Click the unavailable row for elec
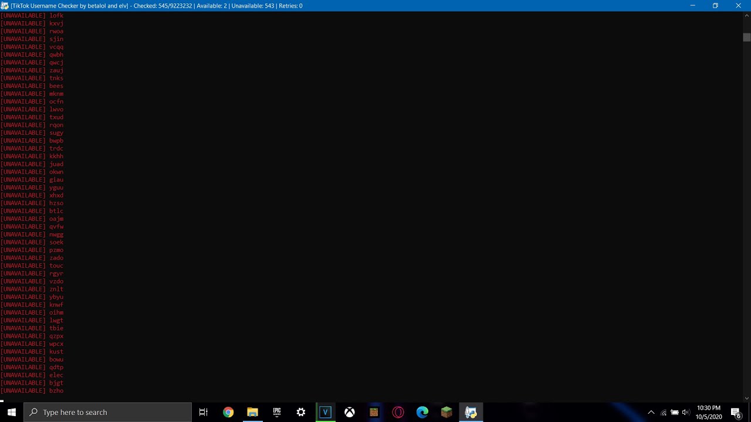 click(x=32, y=375)
